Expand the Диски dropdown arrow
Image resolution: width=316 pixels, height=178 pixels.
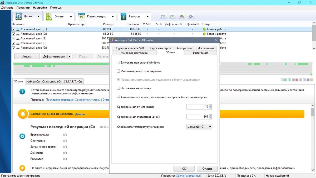tap(38, 17)
